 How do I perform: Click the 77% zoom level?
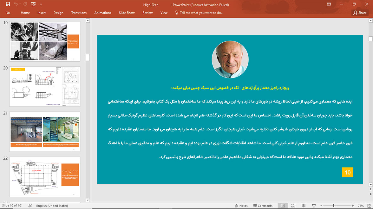click(361, 206)
